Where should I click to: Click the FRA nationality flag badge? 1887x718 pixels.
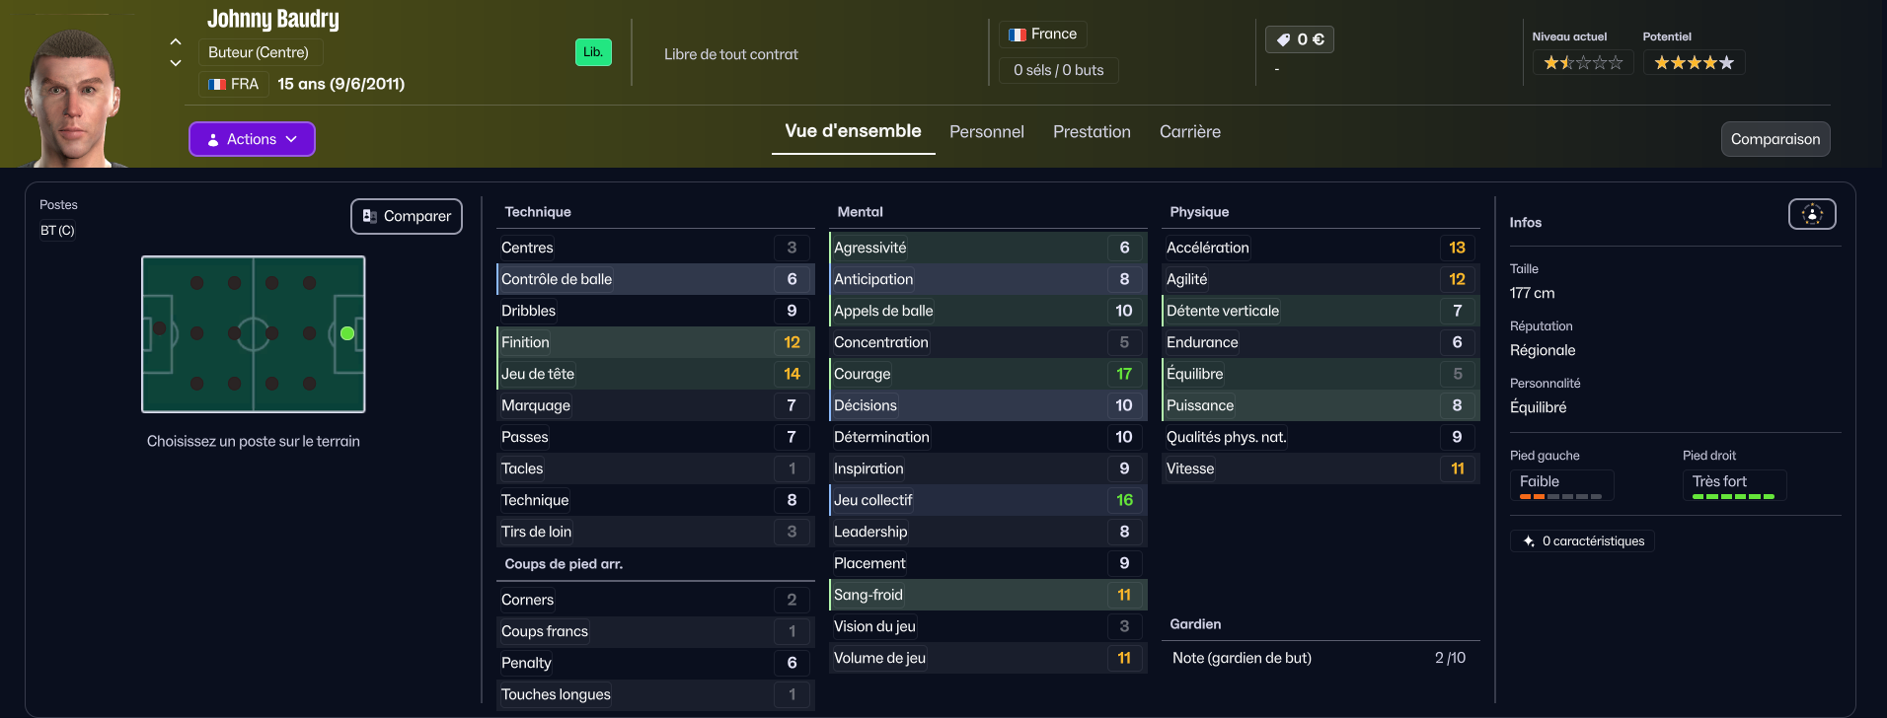[x=218, y=85]
